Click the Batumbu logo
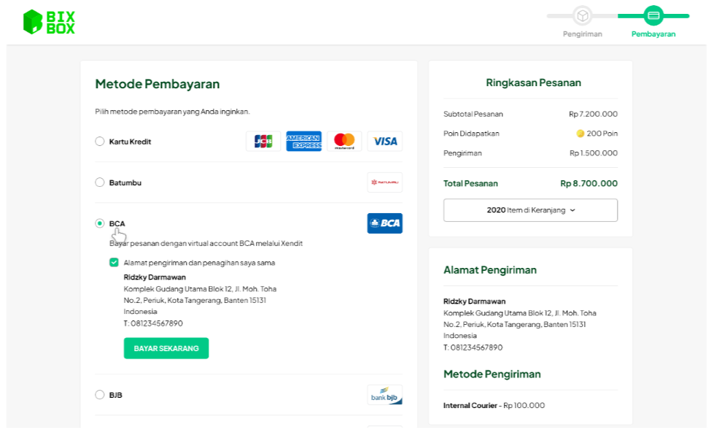This screenshot has width=711, height=430. [384, 183]
